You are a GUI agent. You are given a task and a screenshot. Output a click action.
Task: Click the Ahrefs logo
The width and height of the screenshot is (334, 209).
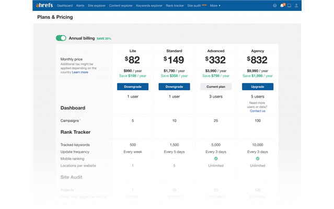[44, 5]
